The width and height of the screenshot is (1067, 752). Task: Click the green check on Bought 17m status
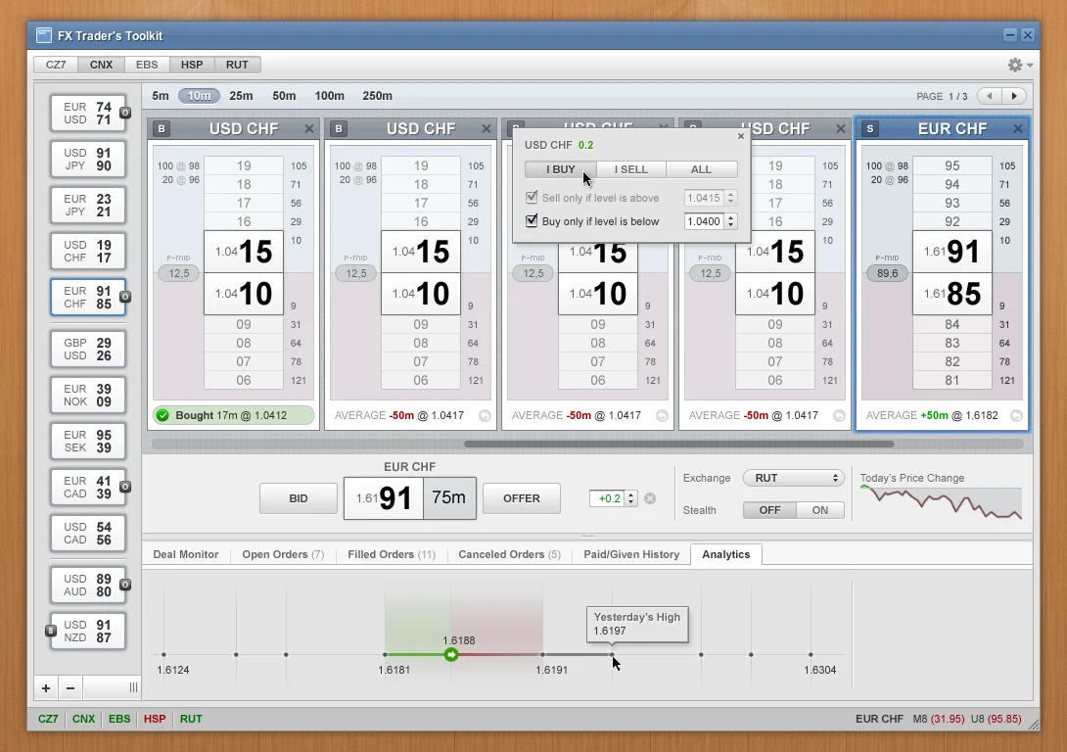pos(162,415)
